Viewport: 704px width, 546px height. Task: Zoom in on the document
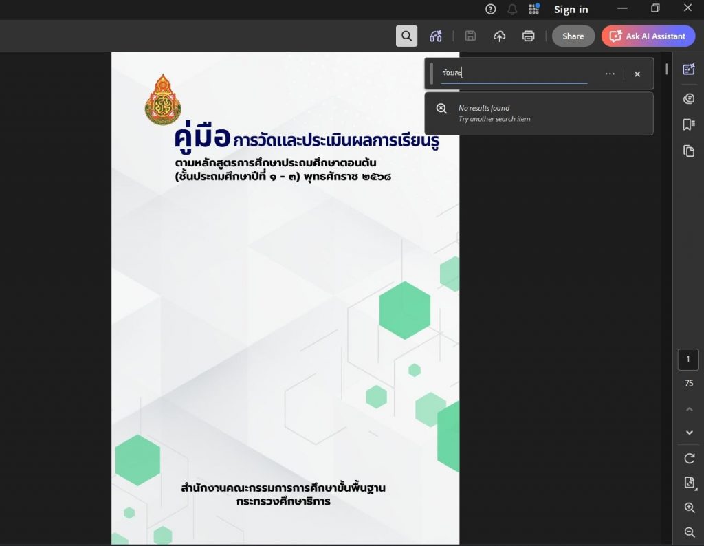(x=689, y=507)
